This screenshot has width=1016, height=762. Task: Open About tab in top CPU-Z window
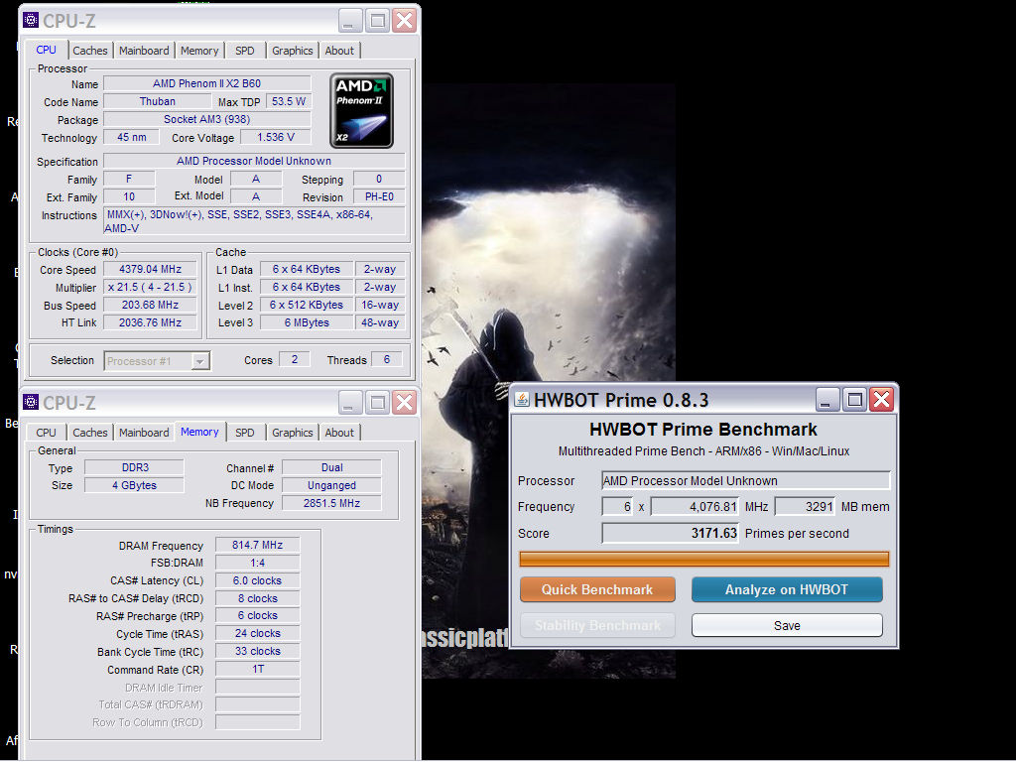click(339, 51)
